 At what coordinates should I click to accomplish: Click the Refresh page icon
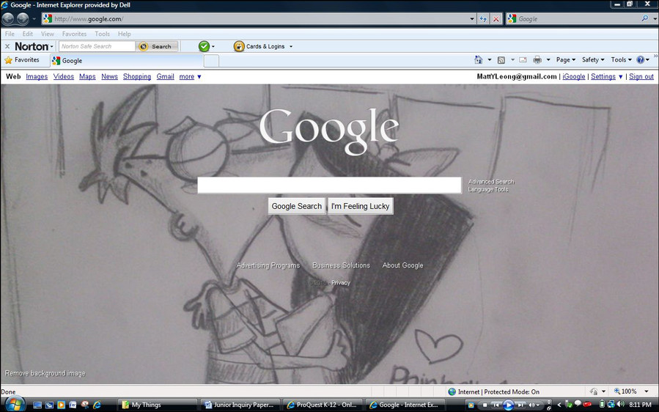[483, 19]
